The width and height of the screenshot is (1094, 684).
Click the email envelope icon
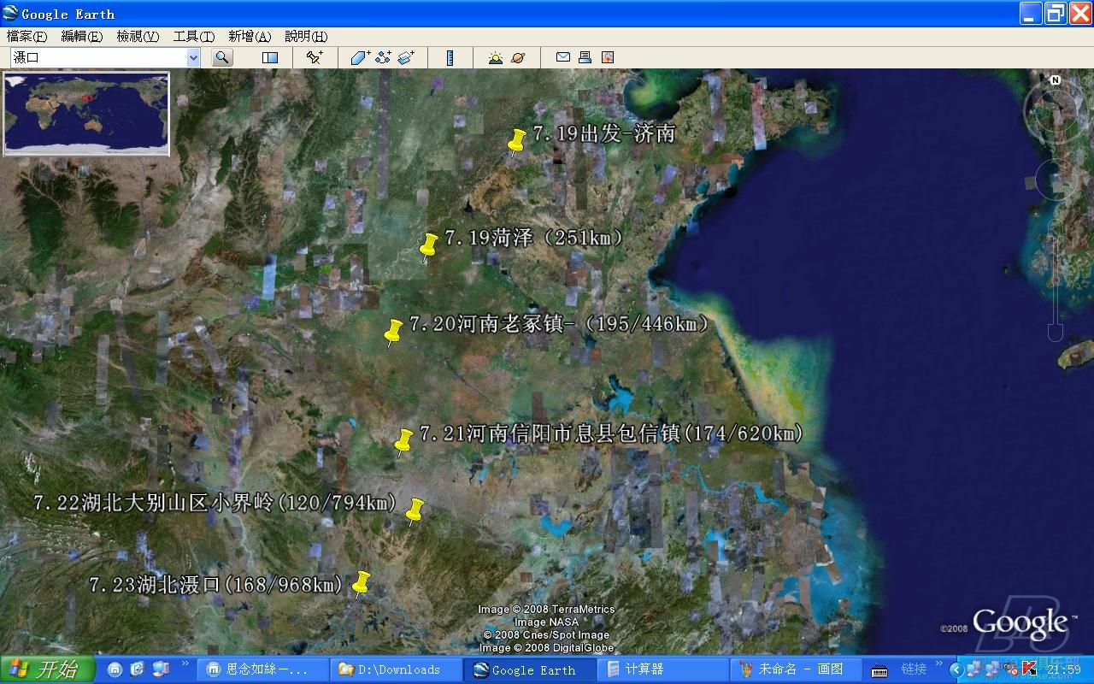click(562, 57)
